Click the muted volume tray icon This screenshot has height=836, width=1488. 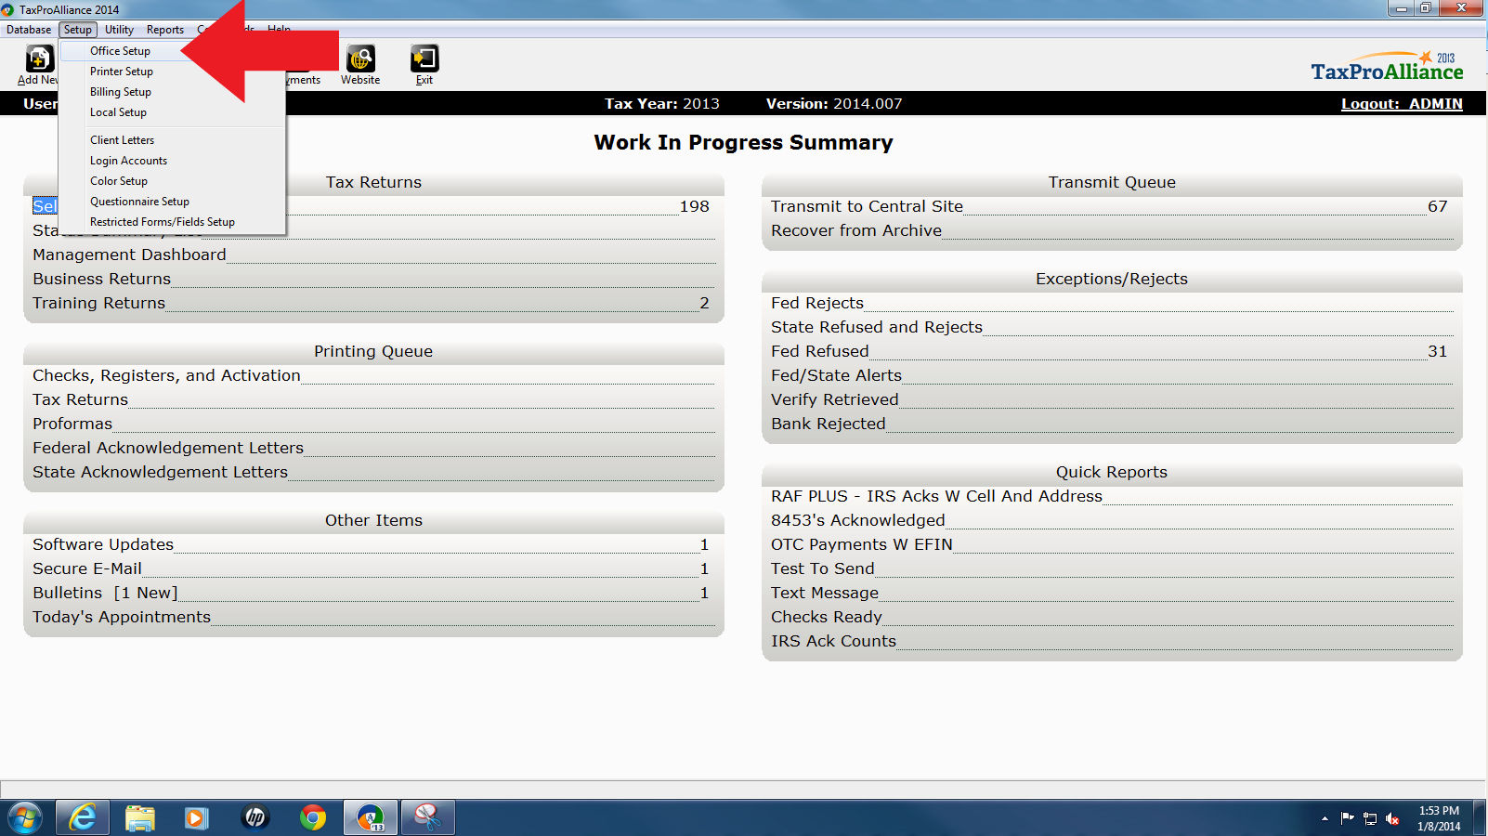pyautogui.click(x=1392, y=818)
